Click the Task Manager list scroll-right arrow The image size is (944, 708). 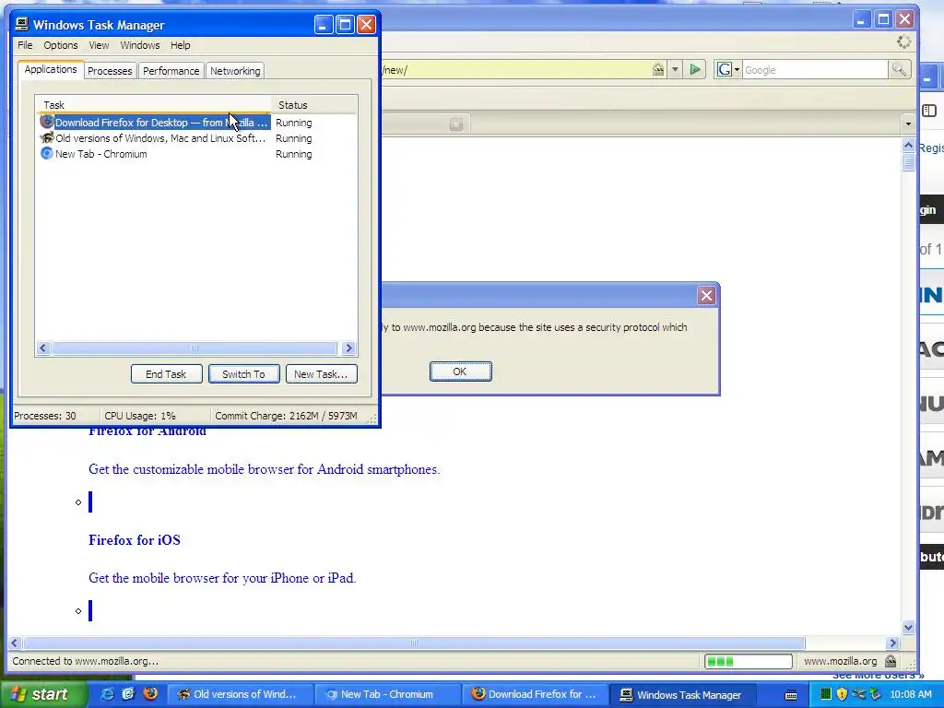pyautogui.click(x=348, y=348)
